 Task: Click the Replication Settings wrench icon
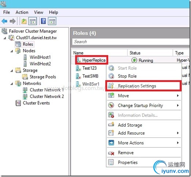click(111, 86)
